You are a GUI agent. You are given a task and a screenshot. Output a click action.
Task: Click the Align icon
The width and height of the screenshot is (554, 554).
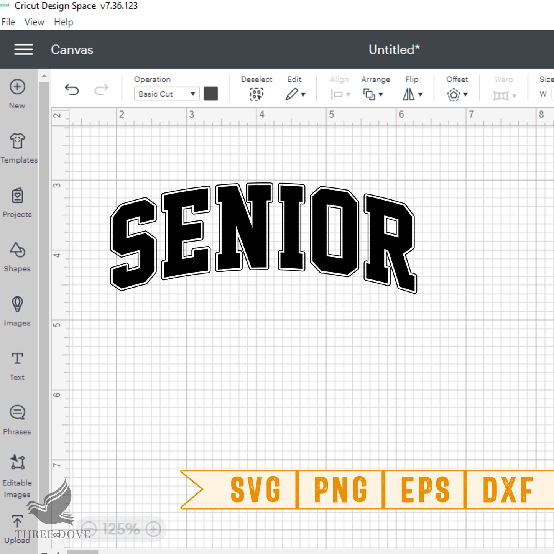[x=337, y=94]
